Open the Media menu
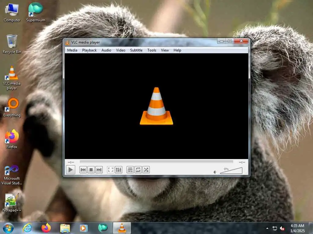Viewport: 313px width, 234px height. point(72,50)
